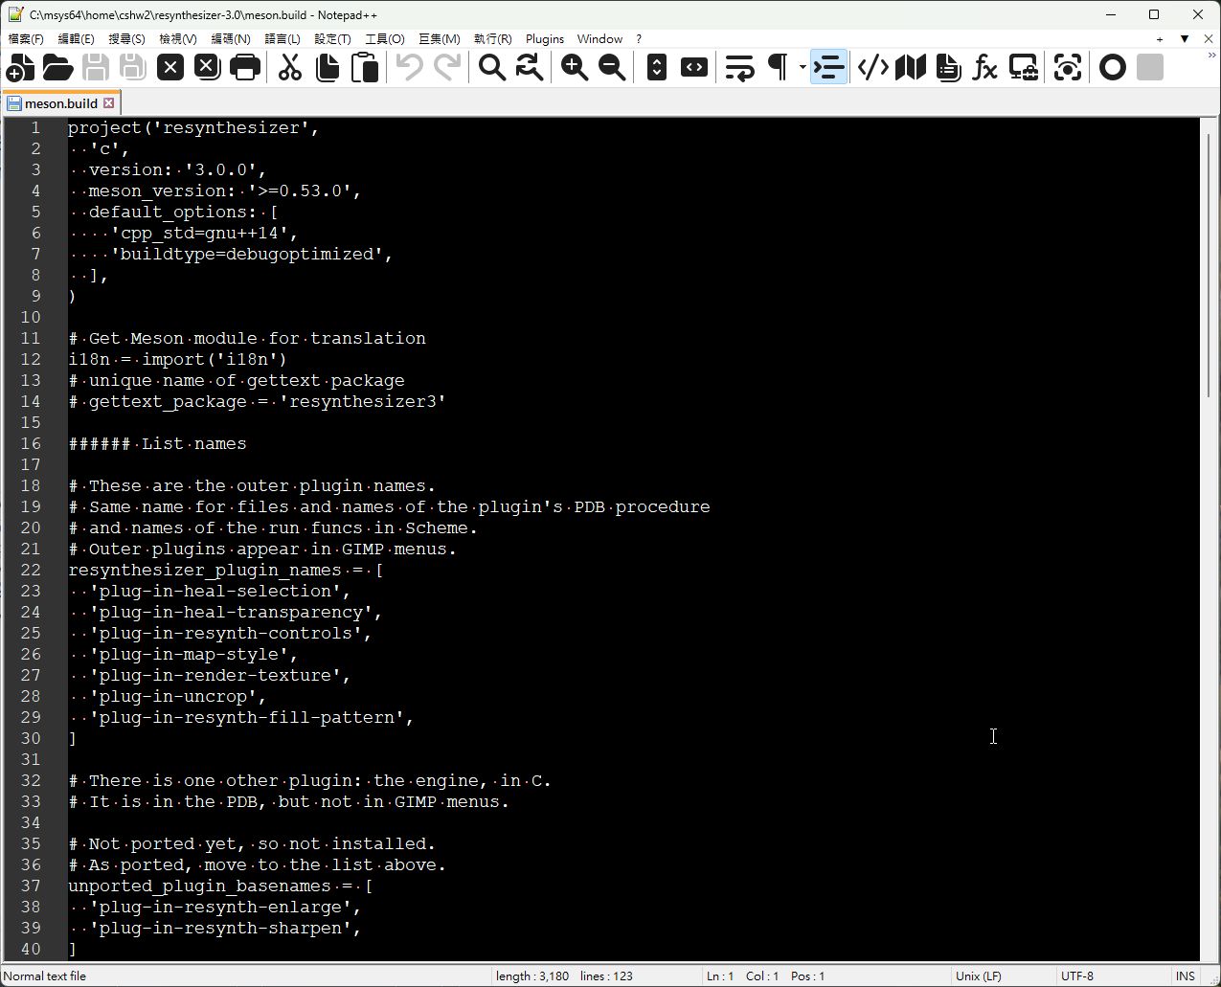Open the 巨集(M) menu
This screenshot has width=1221, height=987.
(440, 38)
